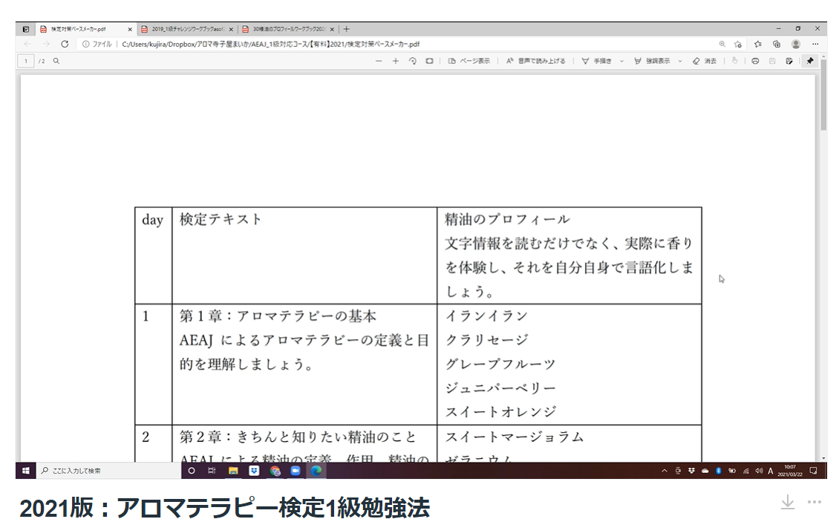Open Chrome from the taskbar
839x519 pixels.
(x=275, y=471)
